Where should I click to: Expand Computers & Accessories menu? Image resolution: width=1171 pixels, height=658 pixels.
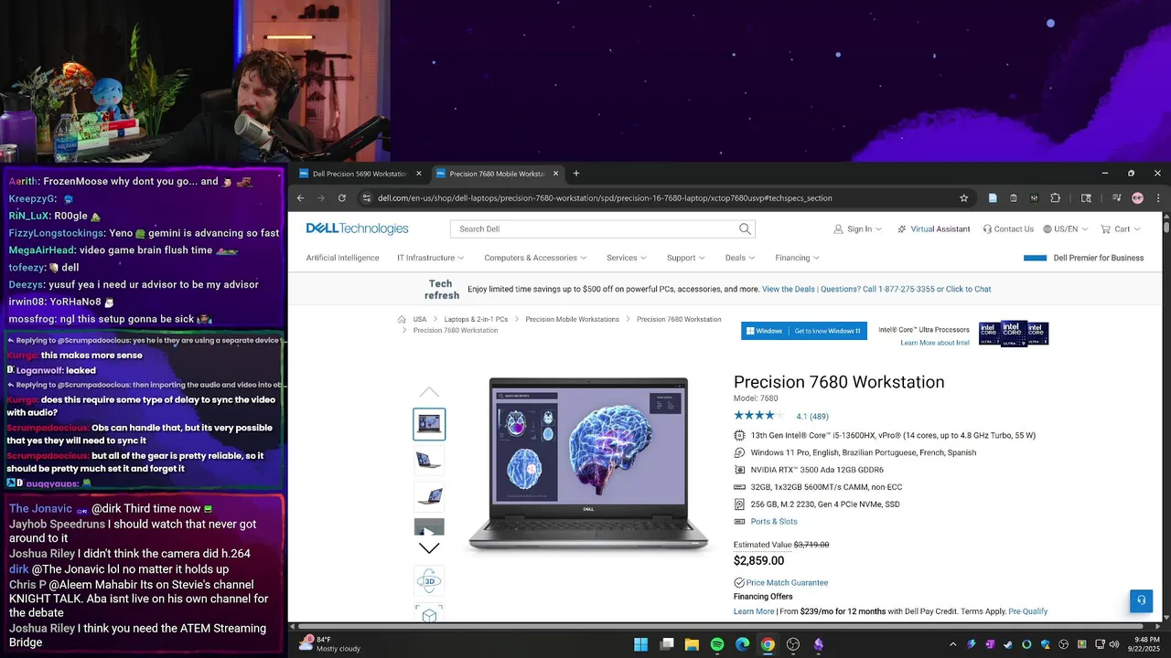(x=535, y=258)
